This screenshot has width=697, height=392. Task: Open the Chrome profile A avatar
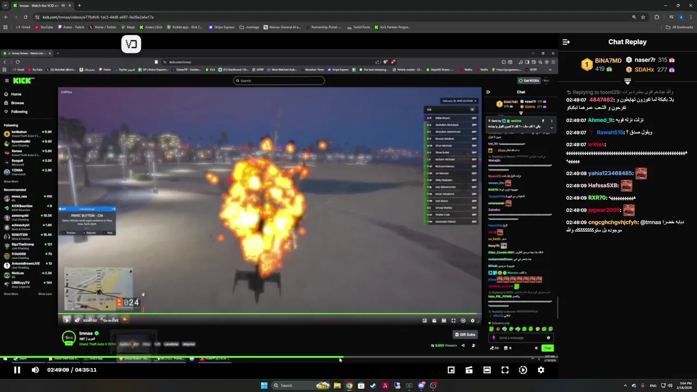(x=681, y=17)
